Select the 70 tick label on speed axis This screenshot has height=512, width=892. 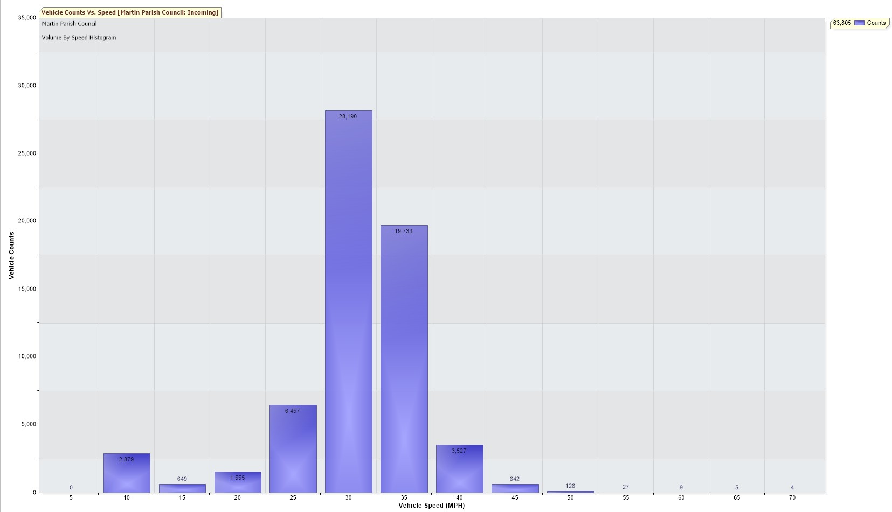point(792,497)
